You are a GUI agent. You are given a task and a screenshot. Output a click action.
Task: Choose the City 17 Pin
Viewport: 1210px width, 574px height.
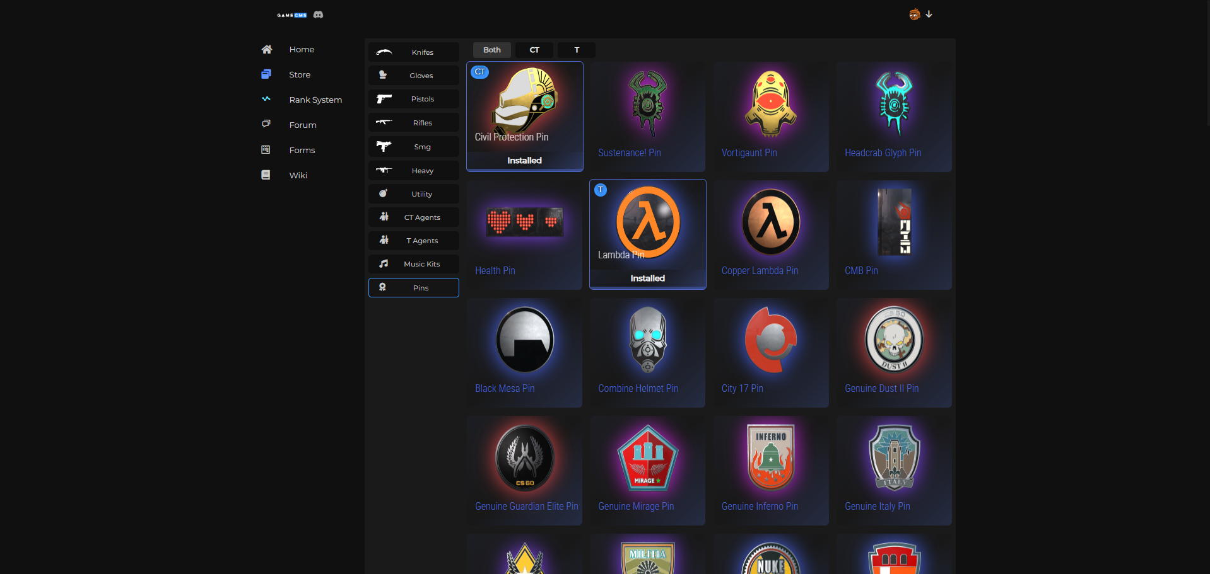771,352
